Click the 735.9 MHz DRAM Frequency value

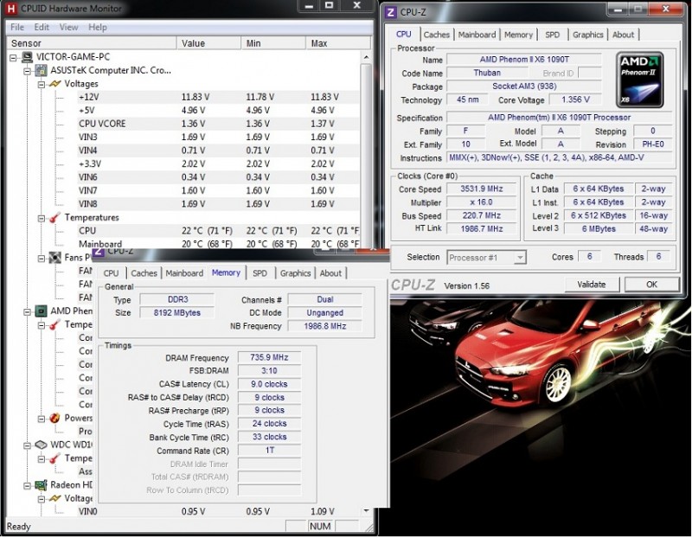coord(269,357)
